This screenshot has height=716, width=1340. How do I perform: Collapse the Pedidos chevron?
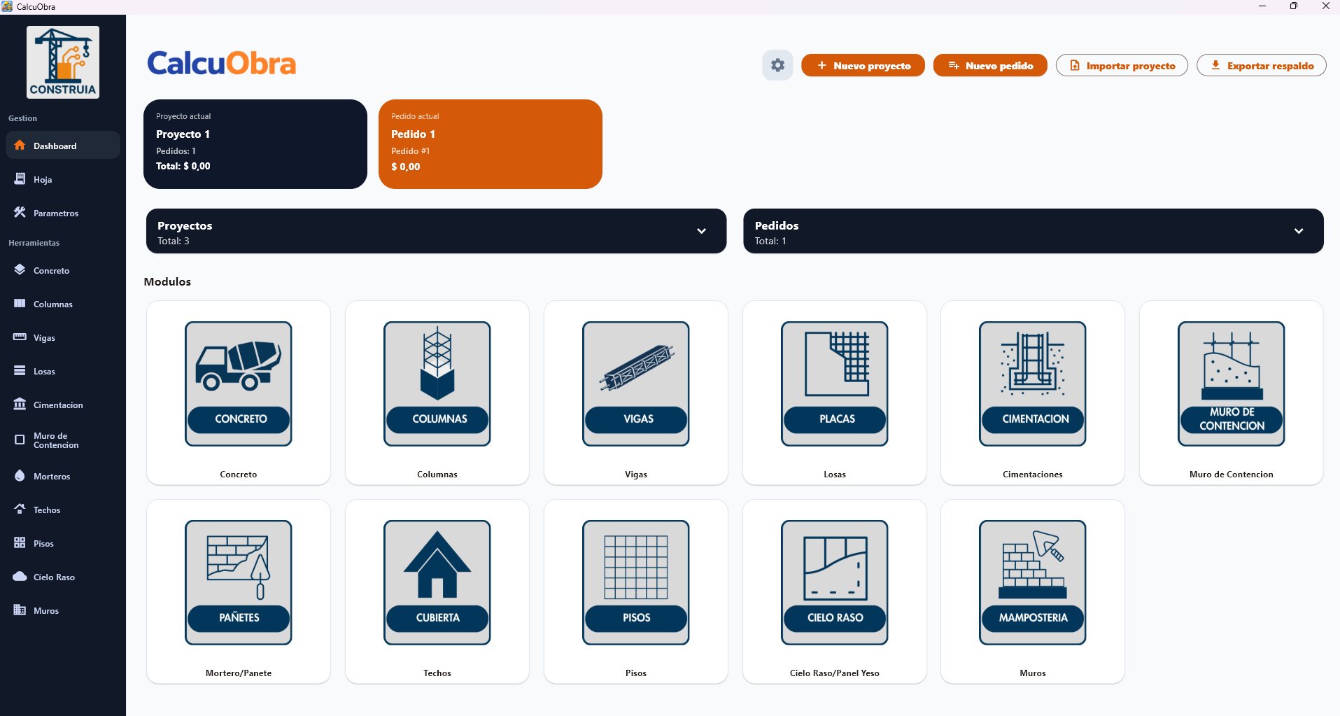(x=1299, y=231)
